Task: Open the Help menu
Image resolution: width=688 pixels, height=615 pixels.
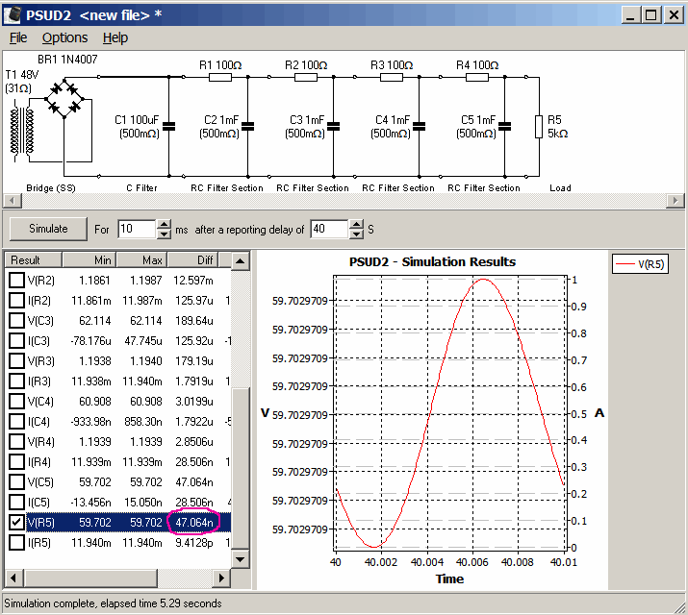Action: (x=115, y=38)
